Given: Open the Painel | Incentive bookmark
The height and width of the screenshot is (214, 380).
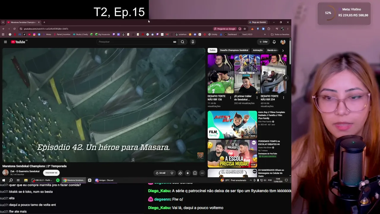Looking at the screenshot, I should pyautogui.click(x=61, y=34).
